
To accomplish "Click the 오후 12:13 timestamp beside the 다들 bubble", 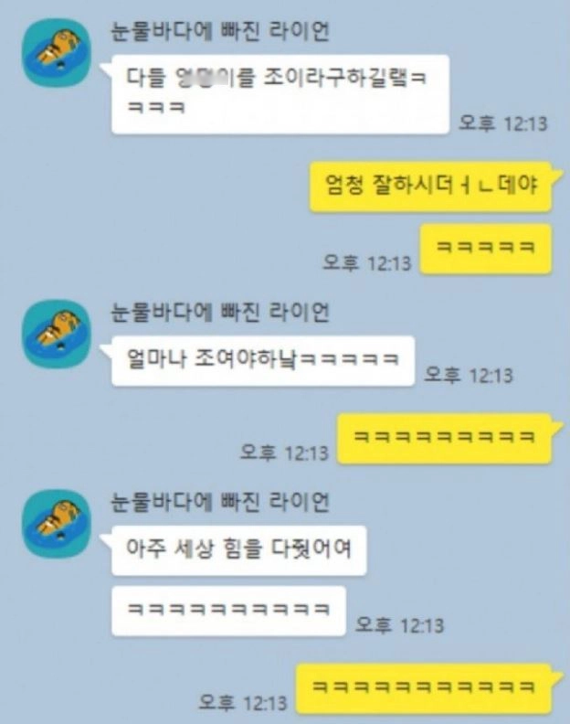I will click(x=502, y=123).
